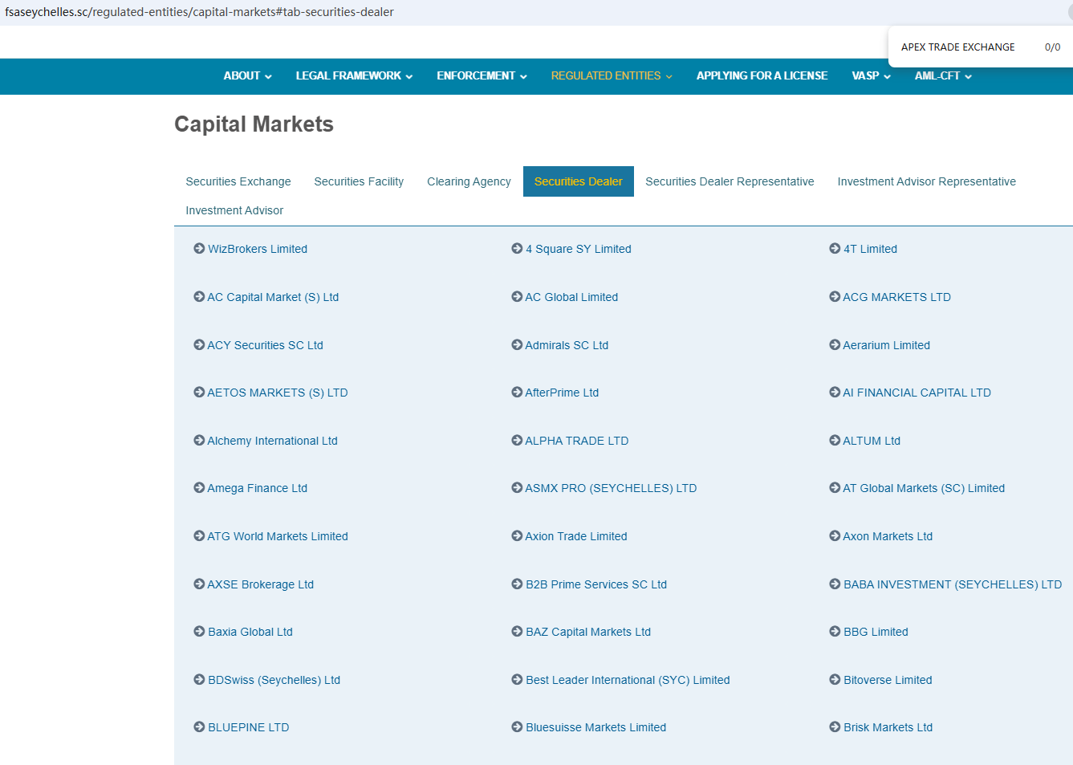Click arrow icon beside AXSE Brokerage Ltd
The width and height of the screenshot is (1073, 765).
pos(199,584)
